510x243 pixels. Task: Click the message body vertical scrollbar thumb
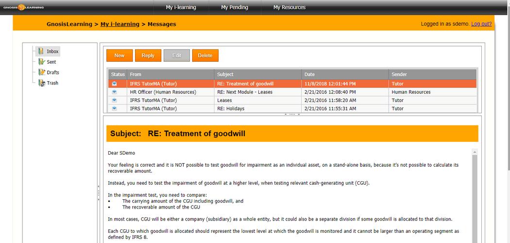475,199
